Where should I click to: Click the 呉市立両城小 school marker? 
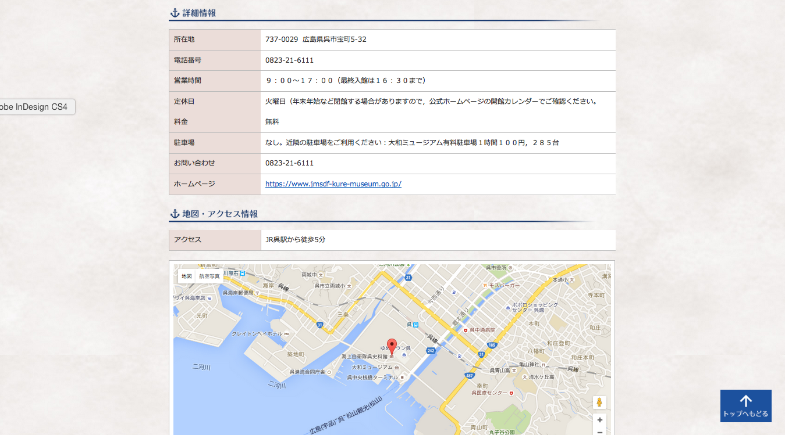click(x=350, y=286)
